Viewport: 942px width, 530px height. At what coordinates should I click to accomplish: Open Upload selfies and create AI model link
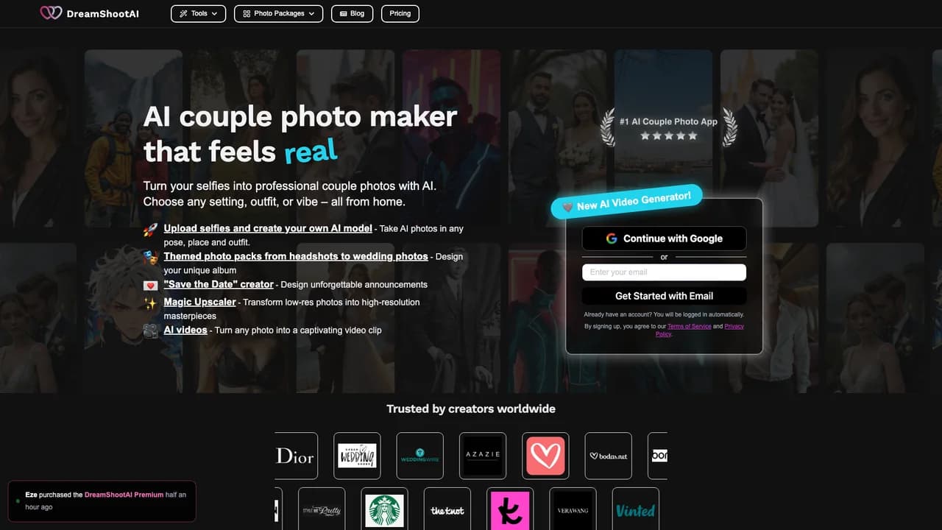[268, 228]
